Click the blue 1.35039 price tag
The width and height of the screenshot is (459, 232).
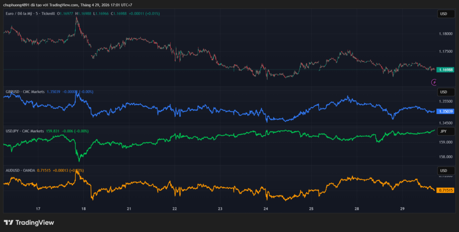coord(446,111)
